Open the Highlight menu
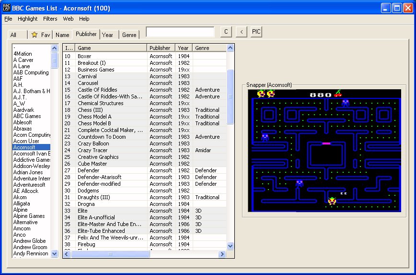Image resolution: width=416 pixels, height=275 pixels. (28, 19)
